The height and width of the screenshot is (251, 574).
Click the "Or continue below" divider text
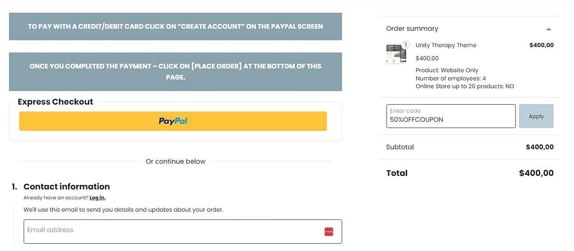coord(176,161)
